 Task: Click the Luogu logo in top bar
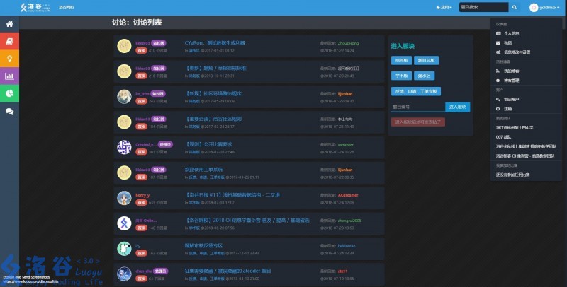pos(33,8)
